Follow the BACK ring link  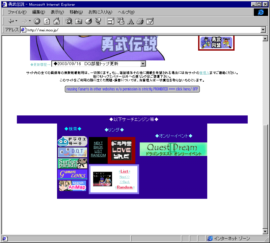[98, 147]
